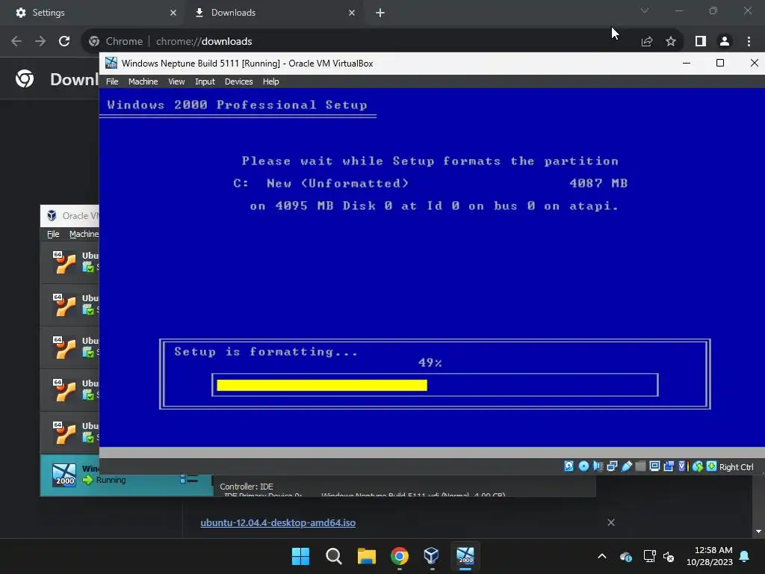Click the OneDrive cloud tray icon
This screenshot has width=765, height=574.
pyautogui.click(x=626, y=556)
